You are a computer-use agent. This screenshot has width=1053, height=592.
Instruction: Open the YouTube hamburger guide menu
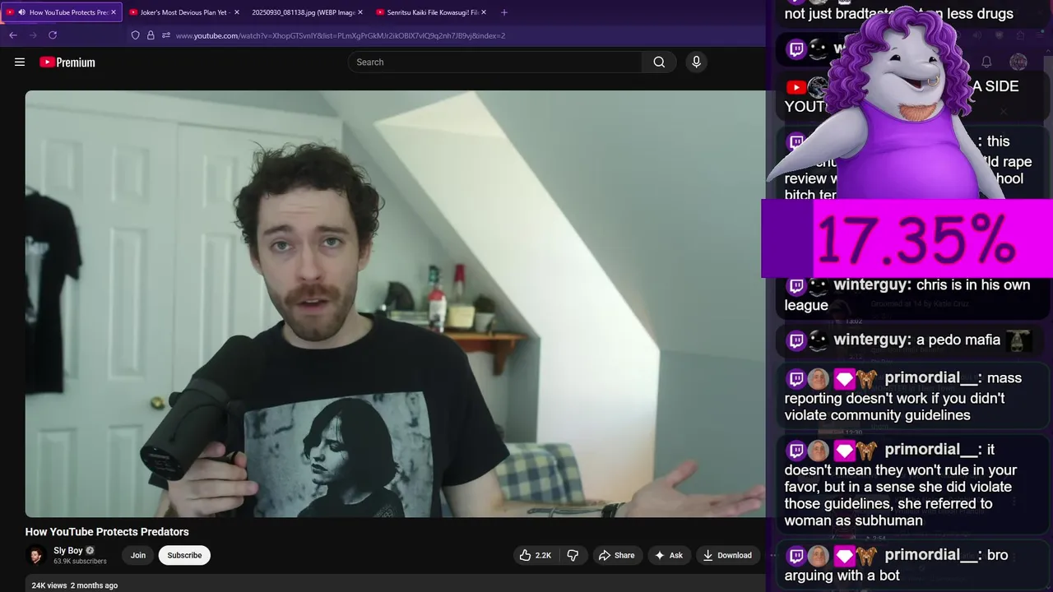pyautogui.click(x=20, y=62)
